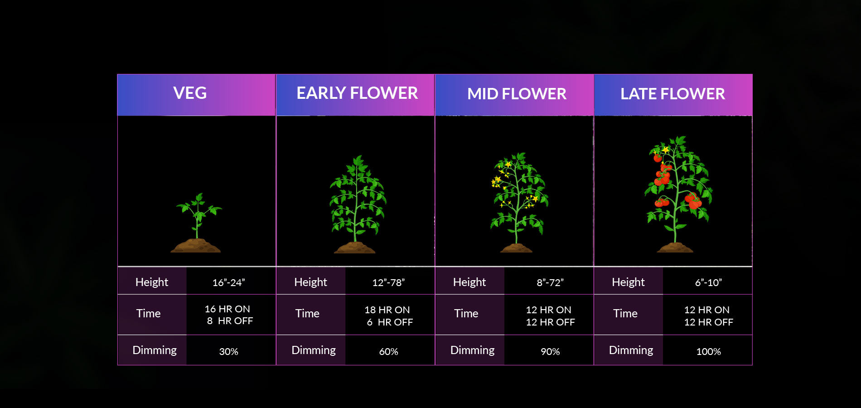This screenshot has width=861, height=408.
Task: Click the 12"-78" height value
Action: pos(388,282)
